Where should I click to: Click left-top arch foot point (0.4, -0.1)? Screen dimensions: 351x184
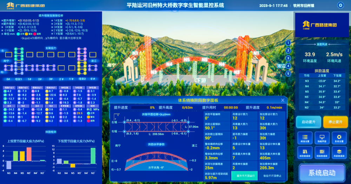(x=125, y=122)
